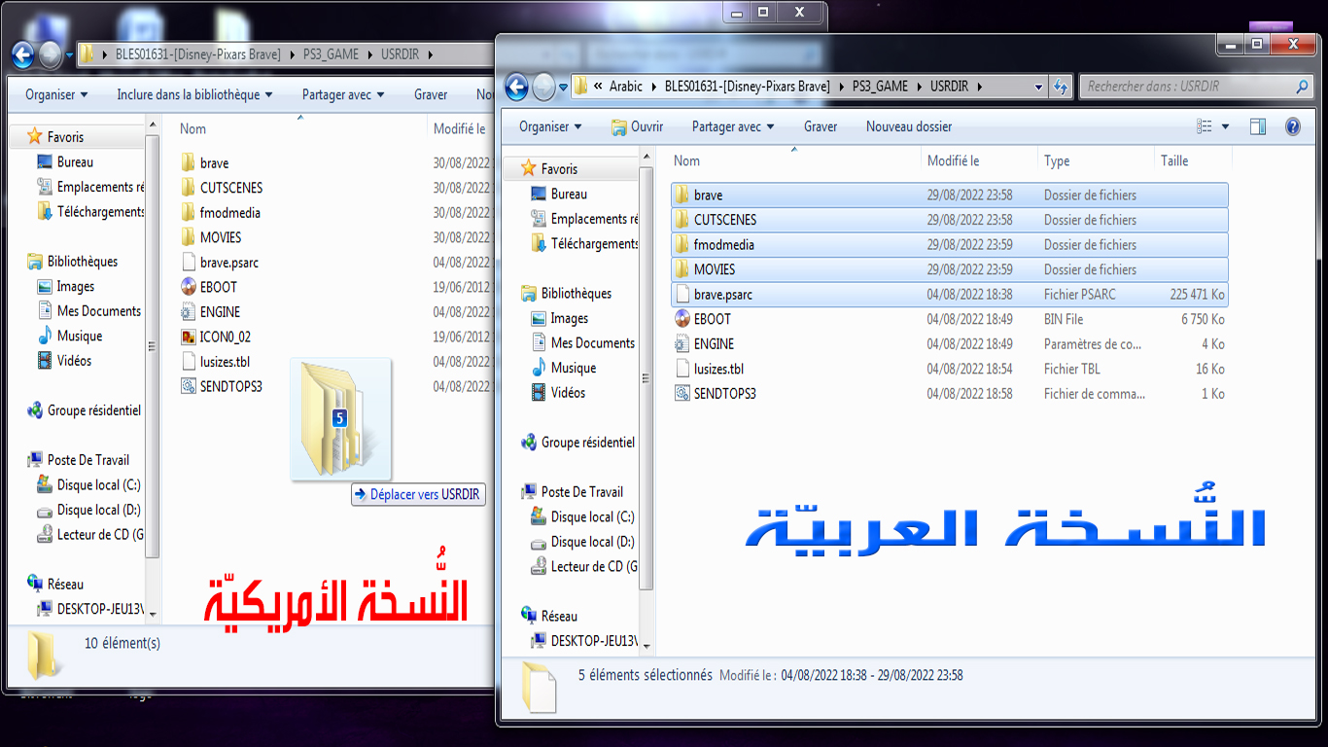Open the Organiser dropdown in right window
The width and height of the screenshot is (1328, 747).
pos(550,126)
